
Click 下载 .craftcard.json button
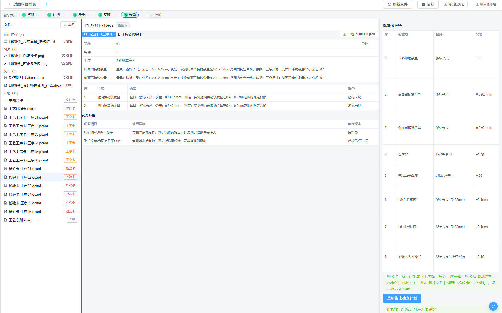coord(359,34)
